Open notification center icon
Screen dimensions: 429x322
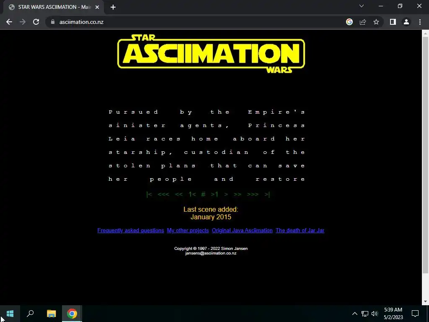tap(415, 314)
